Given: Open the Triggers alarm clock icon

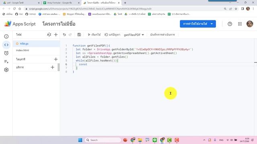Looking at the screenshot, I should click(6, 53).
